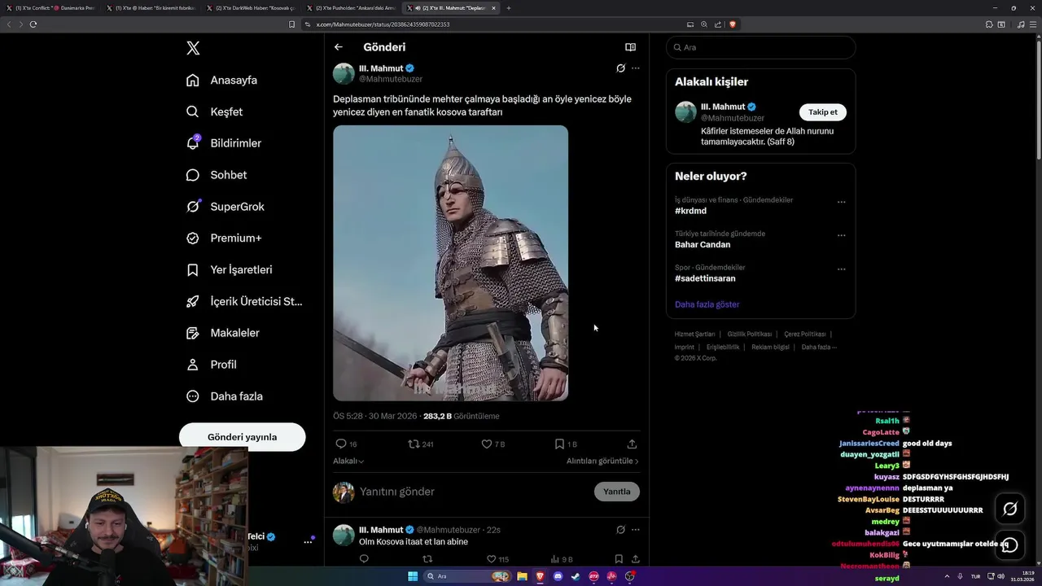Open Steam from taskbar
The width and height of the screenshot is (1042, 586).
click(x=576, y=576)
